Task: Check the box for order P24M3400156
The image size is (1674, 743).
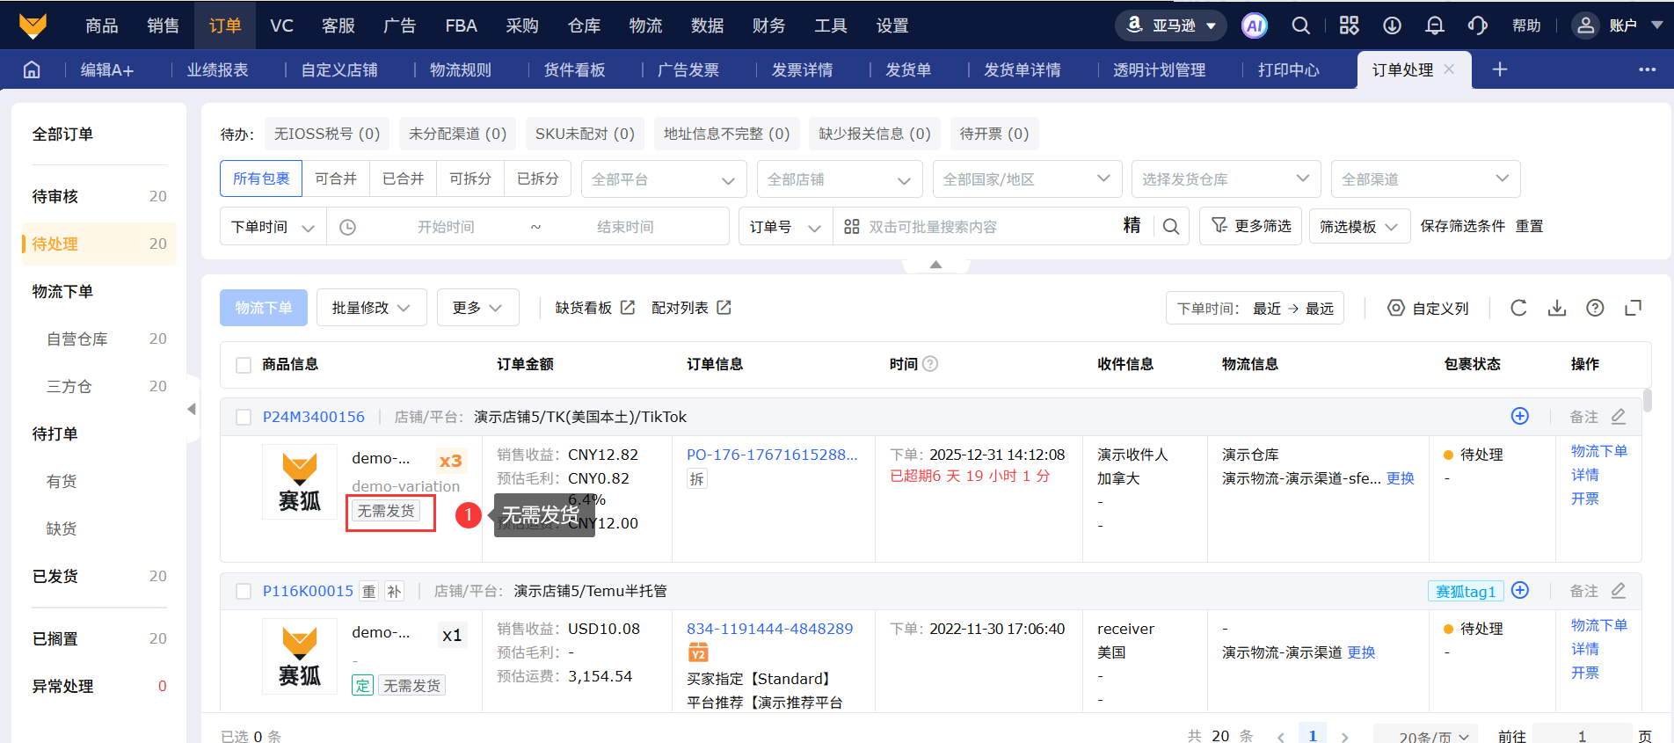Action: [x=244, y=417]
